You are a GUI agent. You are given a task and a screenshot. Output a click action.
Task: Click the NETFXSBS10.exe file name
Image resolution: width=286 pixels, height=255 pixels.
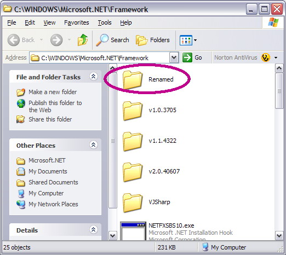[171, 225]
